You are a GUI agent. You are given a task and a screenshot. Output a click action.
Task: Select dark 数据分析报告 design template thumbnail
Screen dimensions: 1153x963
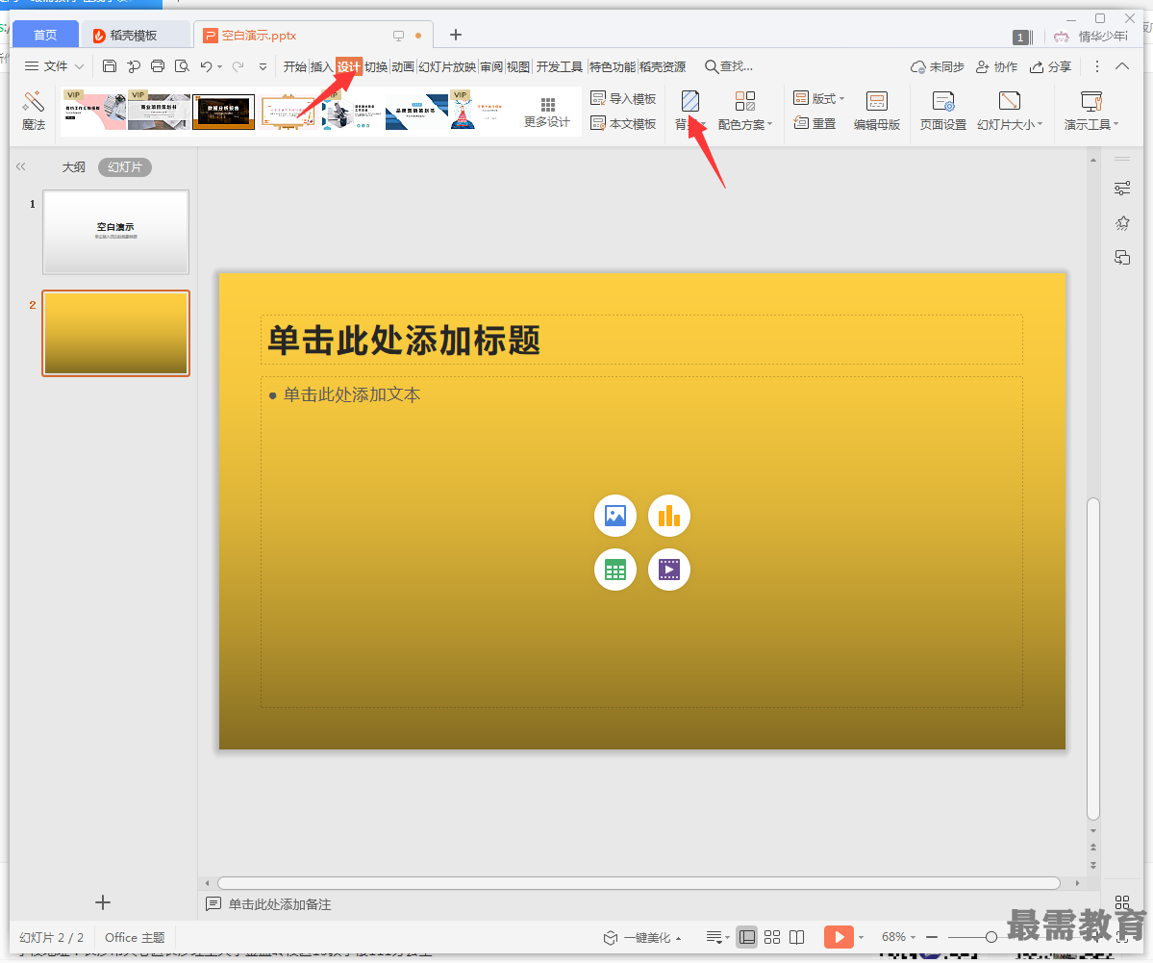point(223,112)
